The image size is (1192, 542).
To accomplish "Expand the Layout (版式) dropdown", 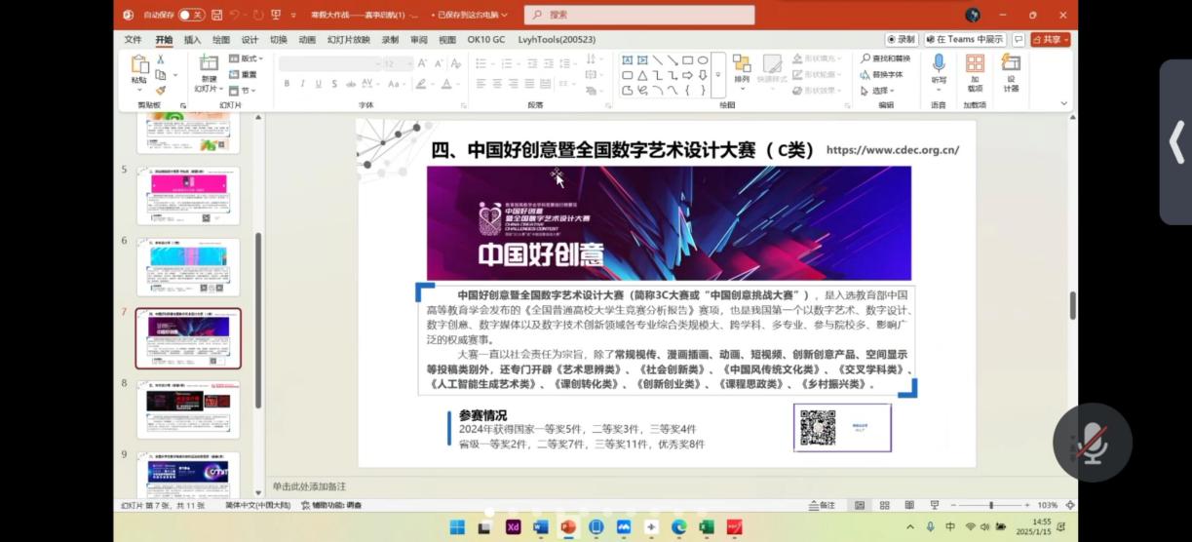I will [247, 58].
